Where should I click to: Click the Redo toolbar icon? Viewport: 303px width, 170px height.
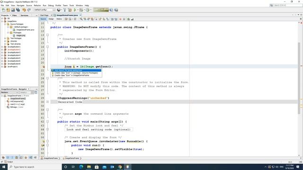pos(29,10)
